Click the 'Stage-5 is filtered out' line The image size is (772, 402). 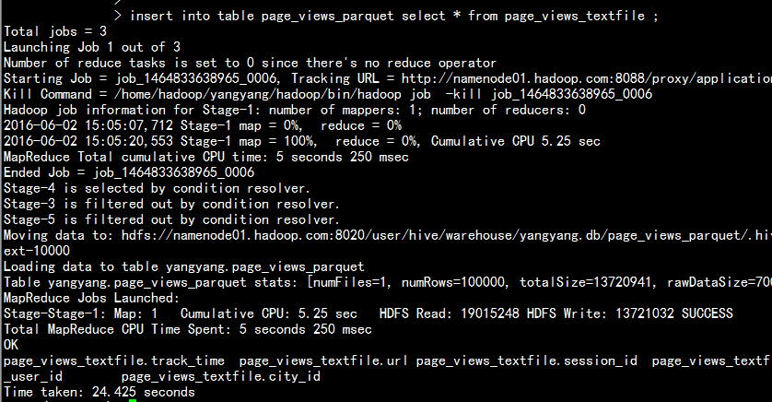(x=171, y=219)
